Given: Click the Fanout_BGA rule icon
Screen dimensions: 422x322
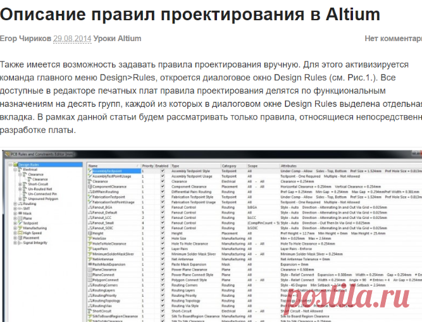Looking at the screenshot, I should (90, 207).
